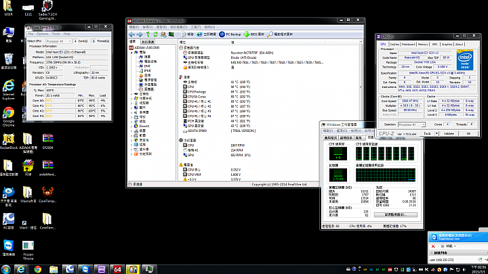Click the first tab in Task Manager
Image resolution: width=488 pixels, height=274 pixels.
(x=331, y=137)
